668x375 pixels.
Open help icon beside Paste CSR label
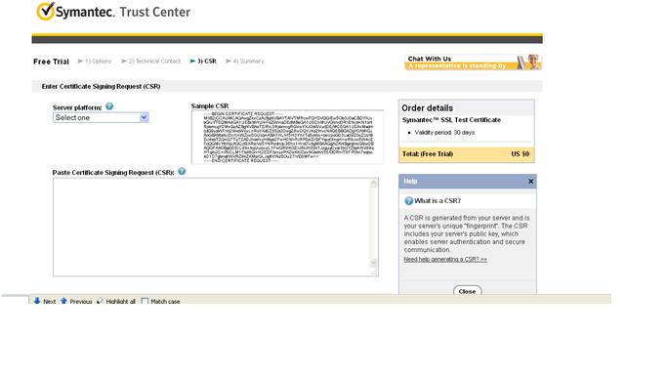182,171
